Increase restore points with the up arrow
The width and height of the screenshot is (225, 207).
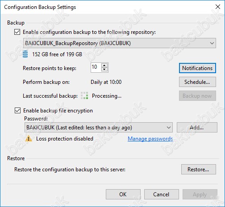click(x=104, y=66)
